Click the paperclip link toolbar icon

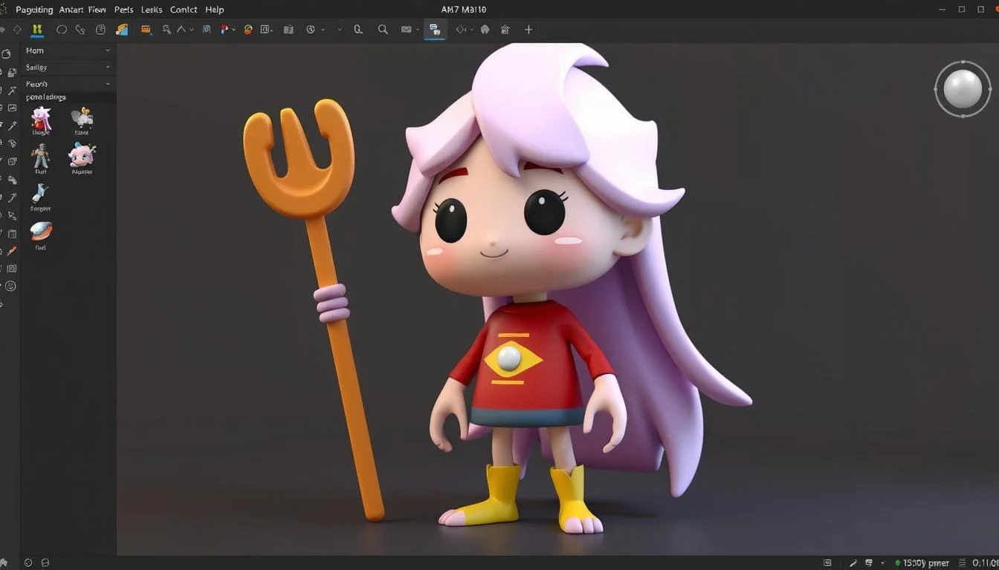[x=81, y=30]
